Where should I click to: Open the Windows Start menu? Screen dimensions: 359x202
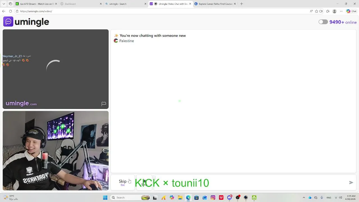coord(105,198)
